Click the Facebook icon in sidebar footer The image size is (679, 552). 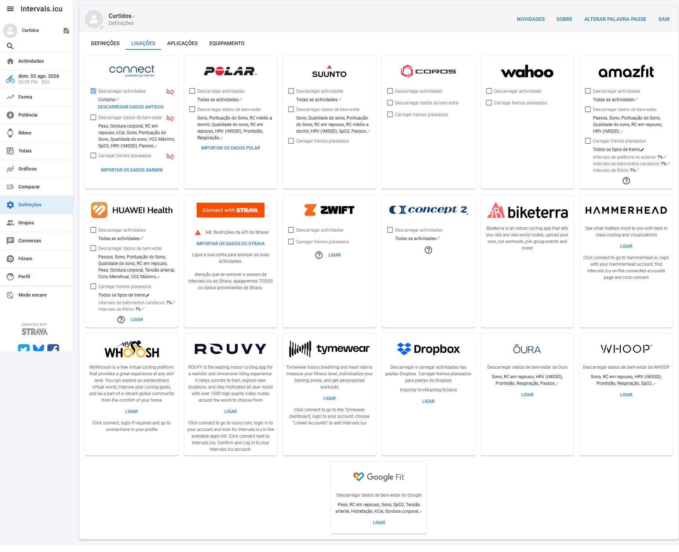click(53, 348)
